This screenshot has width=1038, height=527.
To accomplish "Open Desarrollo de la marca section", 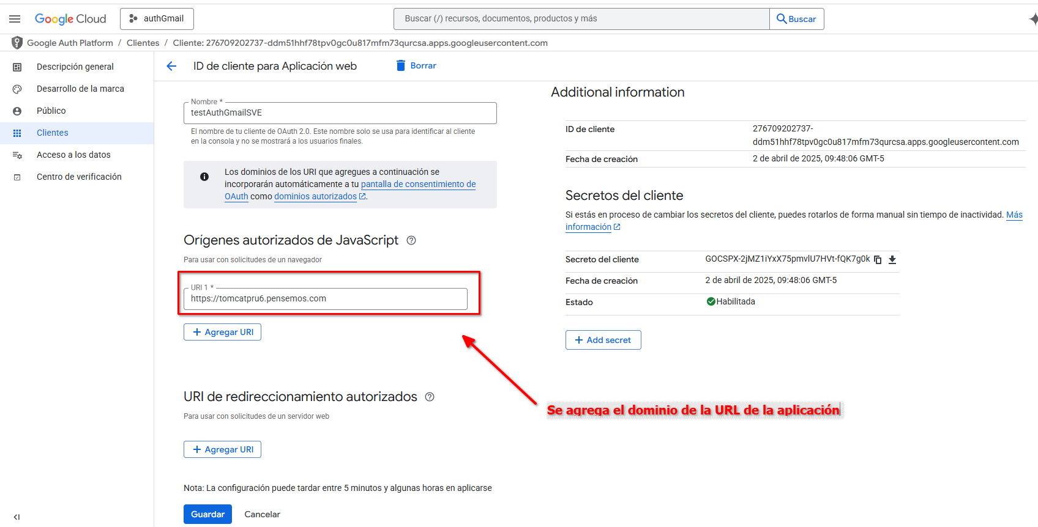I will pos(80,89).
